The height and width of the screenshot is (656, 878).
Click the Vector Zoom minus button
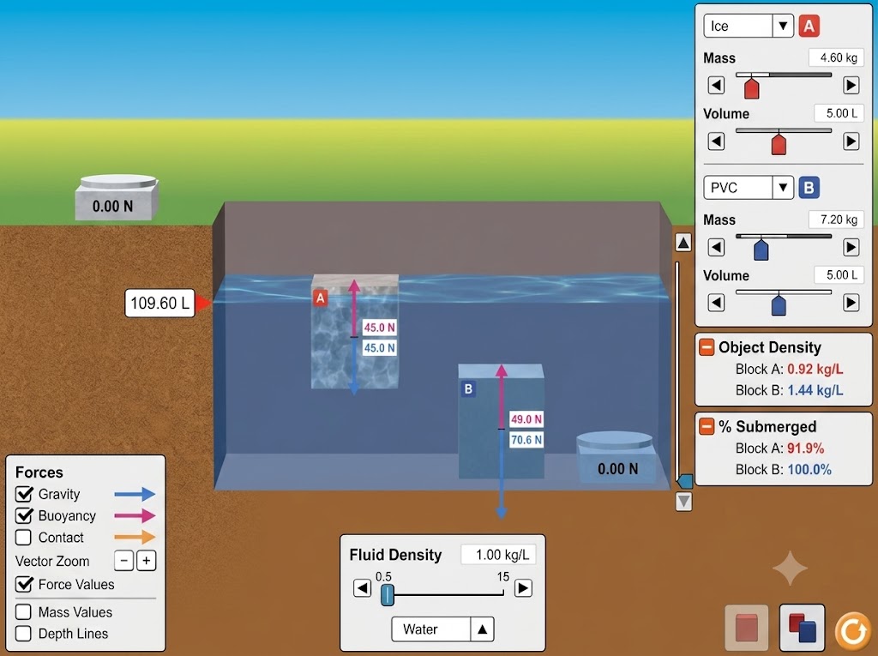coord(123,561)
